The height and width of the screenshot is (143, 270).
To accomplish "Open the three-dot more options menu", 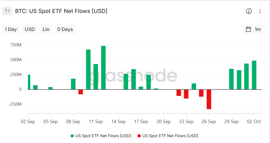I will tap(260, 11).
